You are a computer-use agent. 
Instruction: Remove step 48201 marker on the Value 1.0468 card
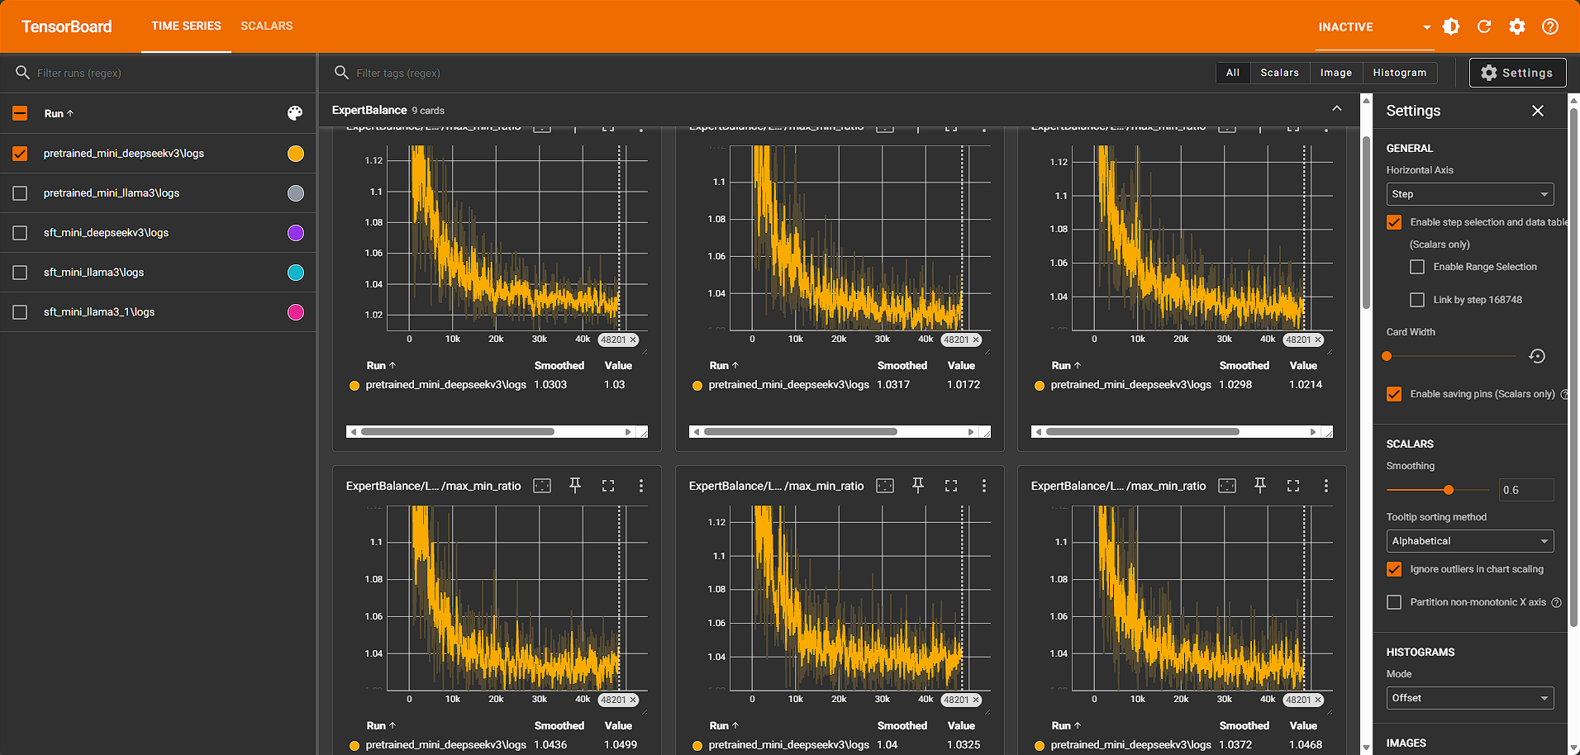point(1318,700)
